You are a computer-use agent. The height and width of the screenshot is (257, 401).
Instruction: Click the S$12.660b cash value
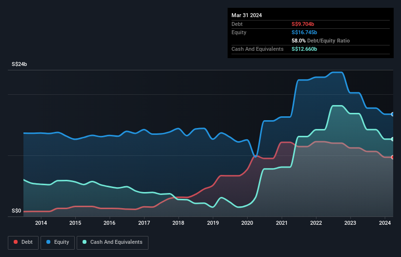coord(304,49)
